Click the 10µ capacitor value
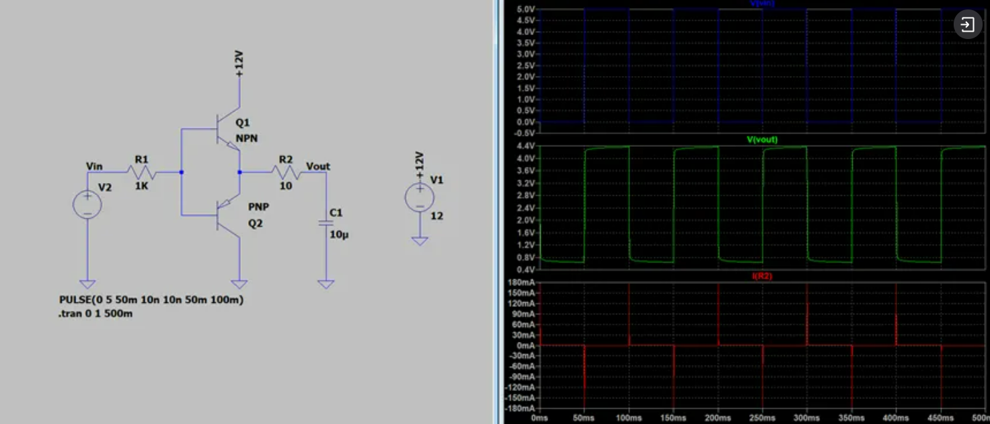This screenshot has height=424, width=990. point(337,234)
